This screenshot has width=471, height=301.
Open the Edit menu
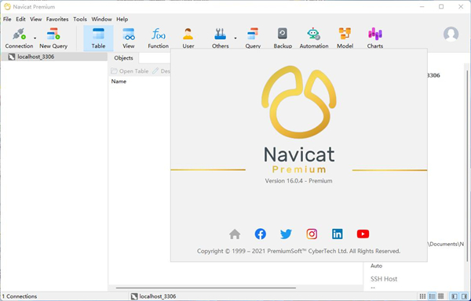20,19
